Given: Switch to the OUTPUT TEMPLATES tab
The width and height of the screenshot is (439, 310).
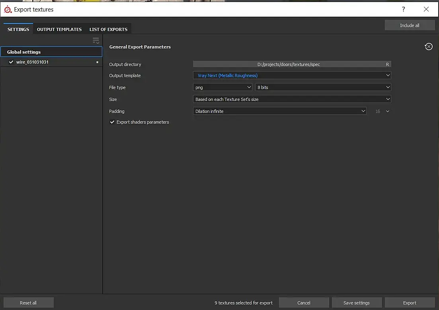Looking at the screenshot, I should (59, 29).
